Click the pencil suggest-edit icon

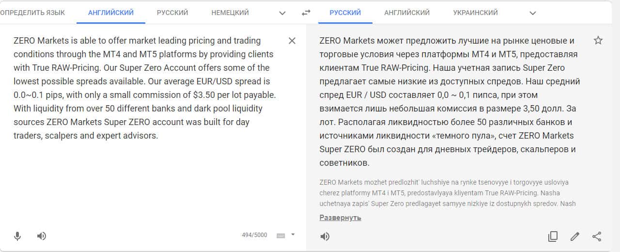pos(575,236)
